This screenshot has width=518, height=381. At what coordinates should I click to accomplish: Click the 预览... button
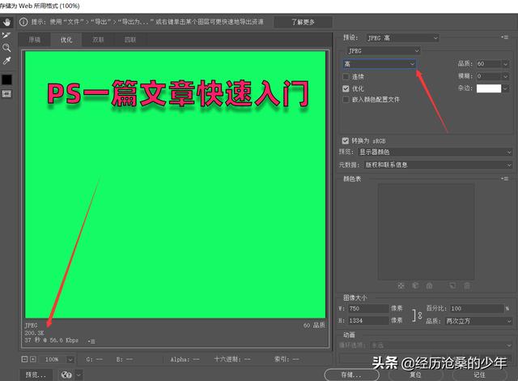point(36,375)
